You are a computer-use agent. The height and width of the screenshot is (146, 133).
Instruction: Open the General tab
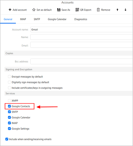point(8,19)
